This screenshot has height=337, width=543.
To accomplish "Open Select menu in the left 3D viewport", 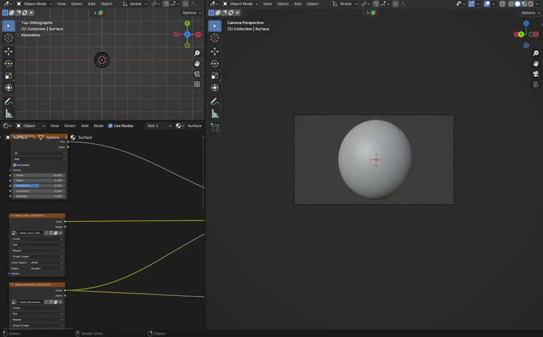I will click(77, 4).
